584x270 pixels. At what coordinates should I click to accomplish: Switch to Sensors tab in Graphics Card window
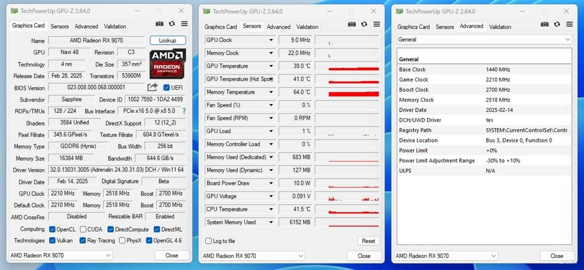59,26
